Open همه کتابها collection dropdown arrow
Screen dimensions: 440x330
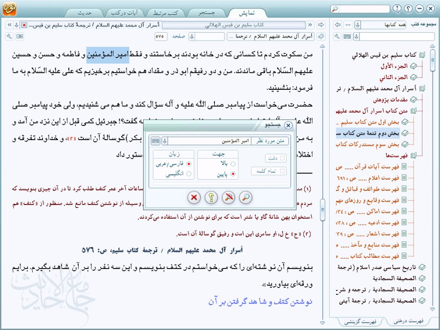[x=357, y=25]
